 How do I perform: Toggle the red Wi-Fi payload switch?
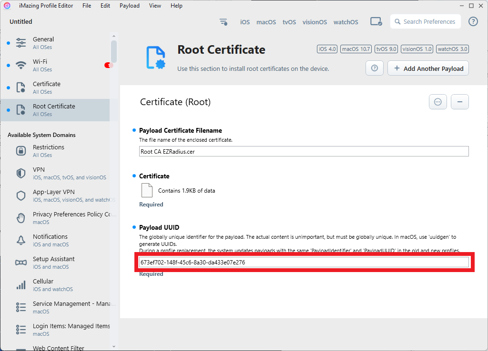pos(108,65)
